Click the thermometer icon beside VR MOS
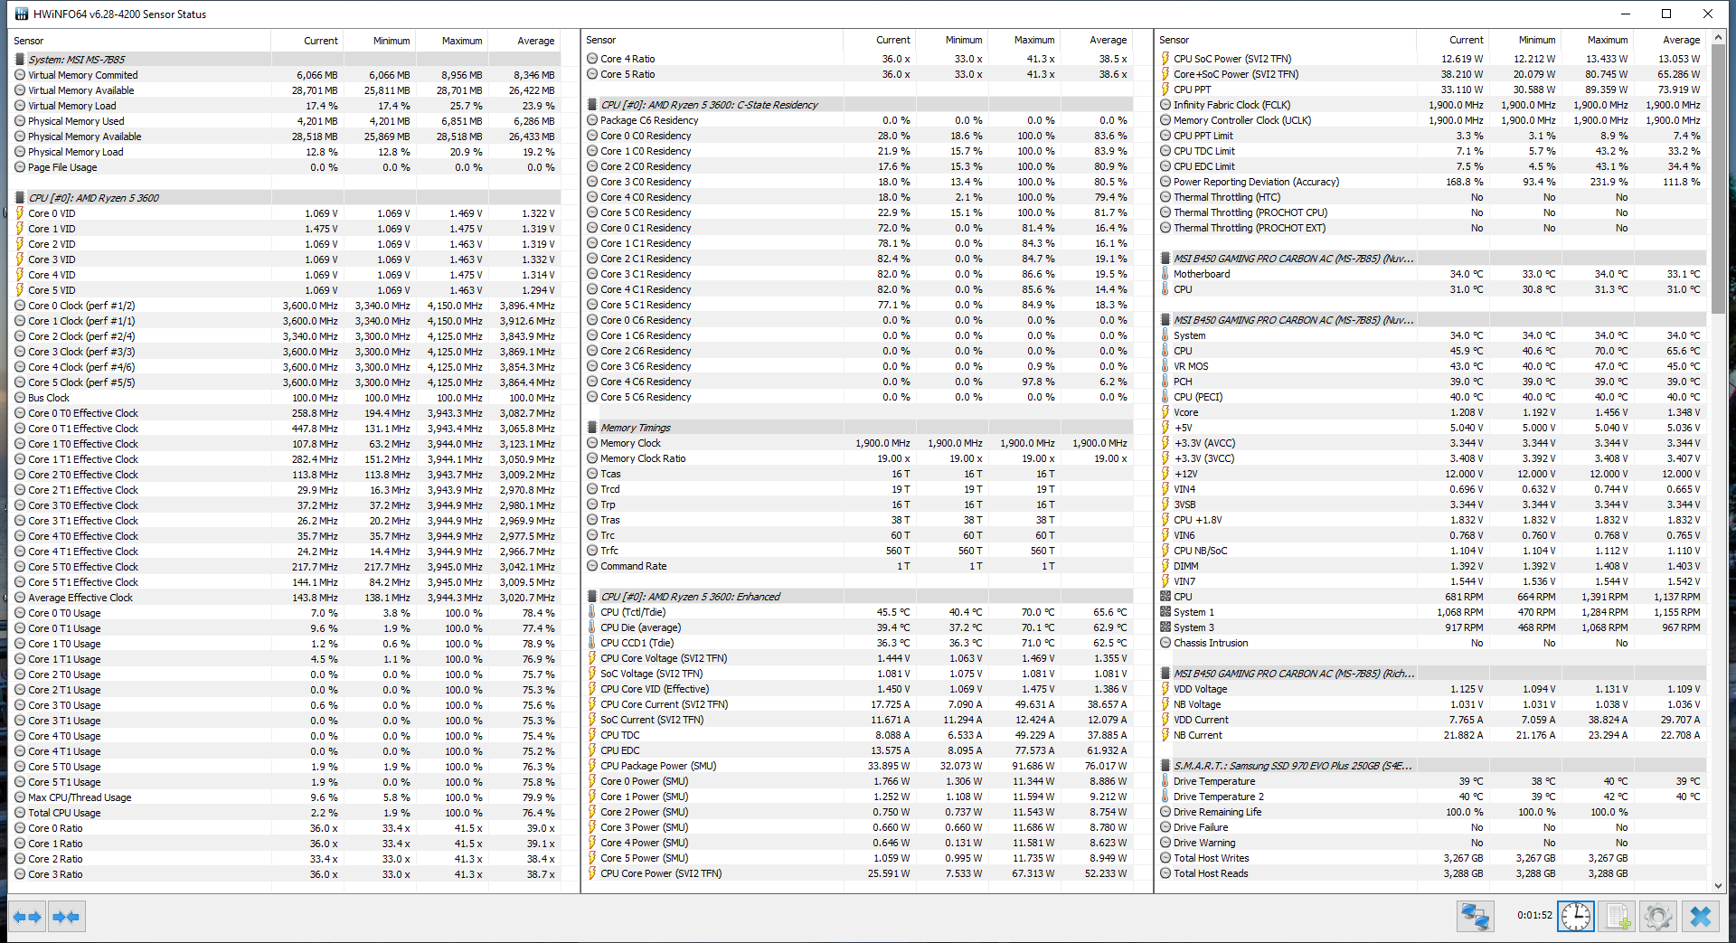The image size is (1736, 943). pos(1165,366)
